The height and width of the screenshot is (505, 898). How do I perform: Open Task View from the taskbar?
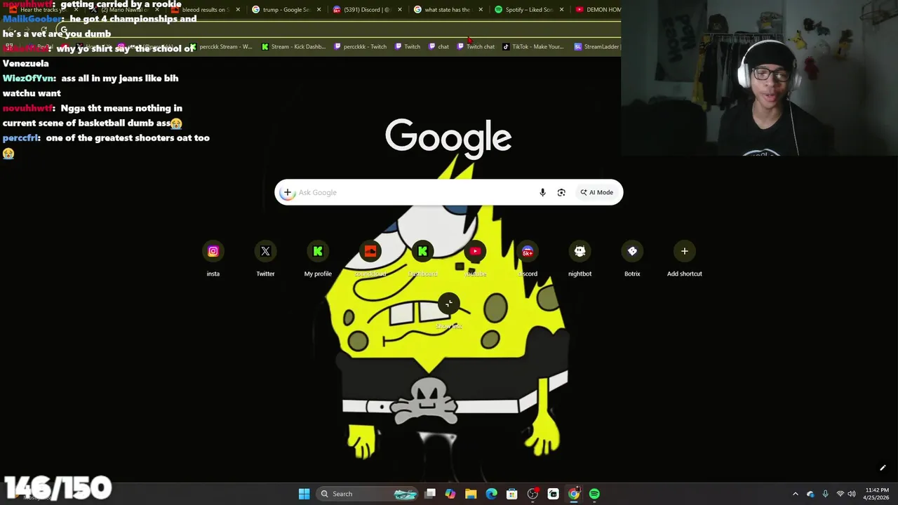click(x=430, y=494)
